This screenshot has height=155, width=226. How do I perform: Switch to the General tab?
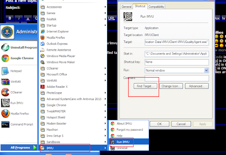coord(126,7)
